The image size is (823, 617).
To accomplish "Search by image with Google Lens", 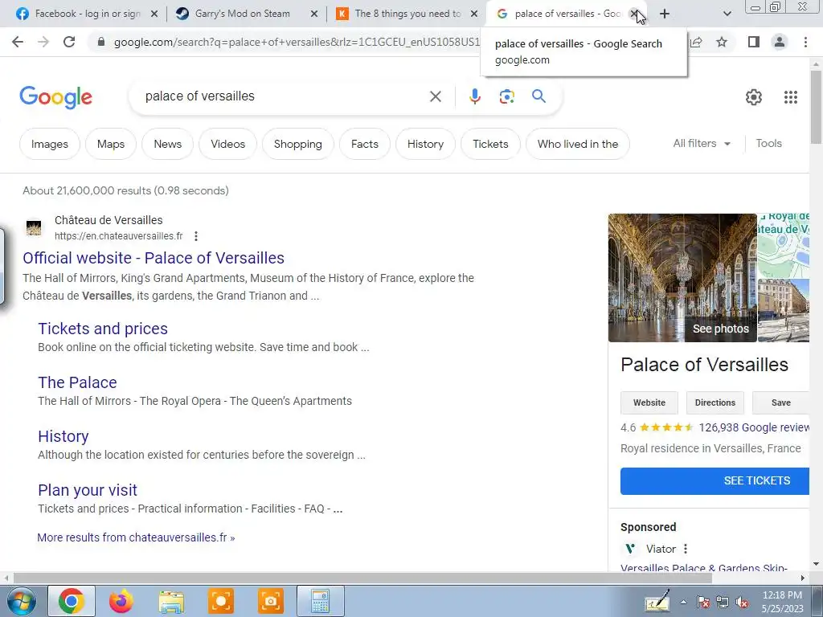I will 506,96.
